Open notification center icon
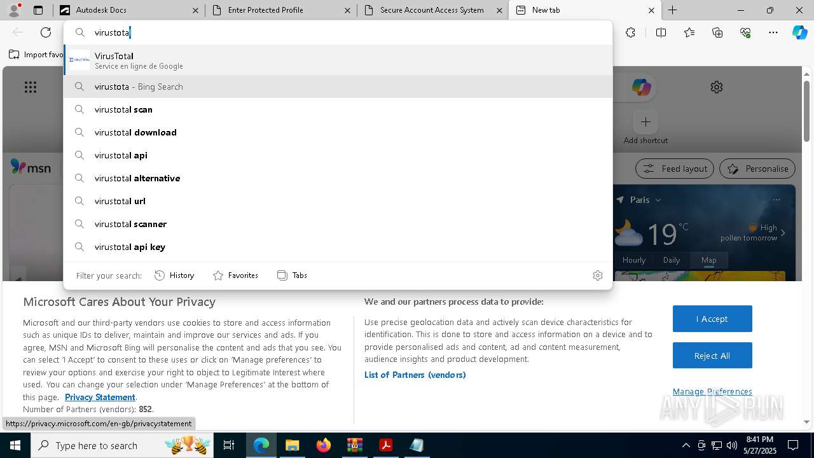 pyautogui.click(x=793, y=445)
